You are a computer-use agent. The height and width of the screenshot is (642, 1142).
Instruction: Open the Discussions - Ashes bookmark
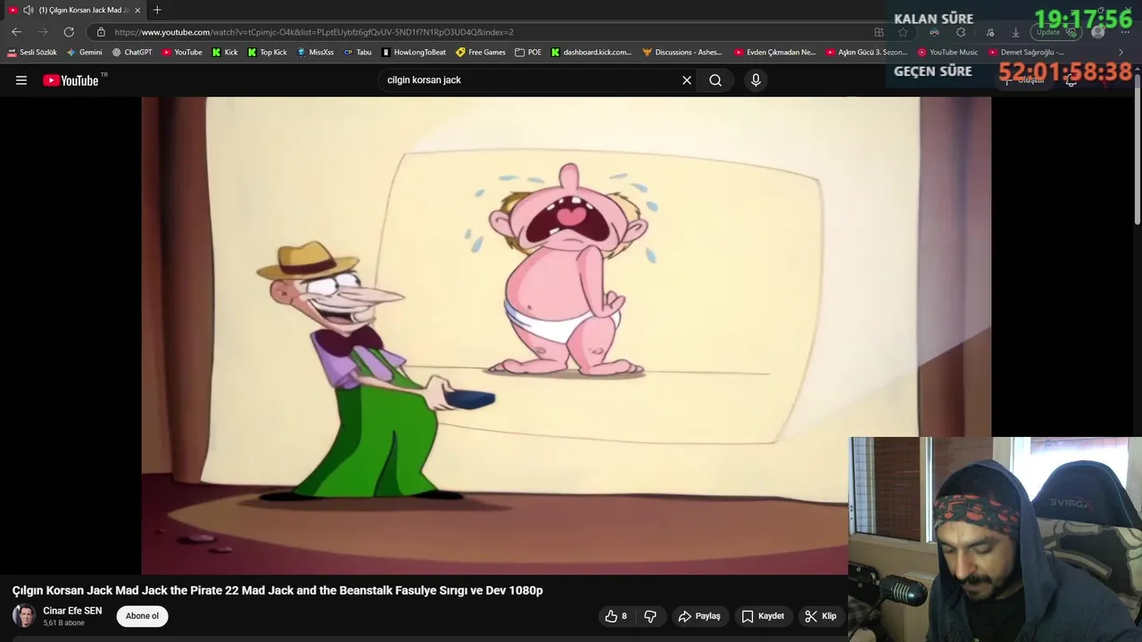tap(683, 53)
